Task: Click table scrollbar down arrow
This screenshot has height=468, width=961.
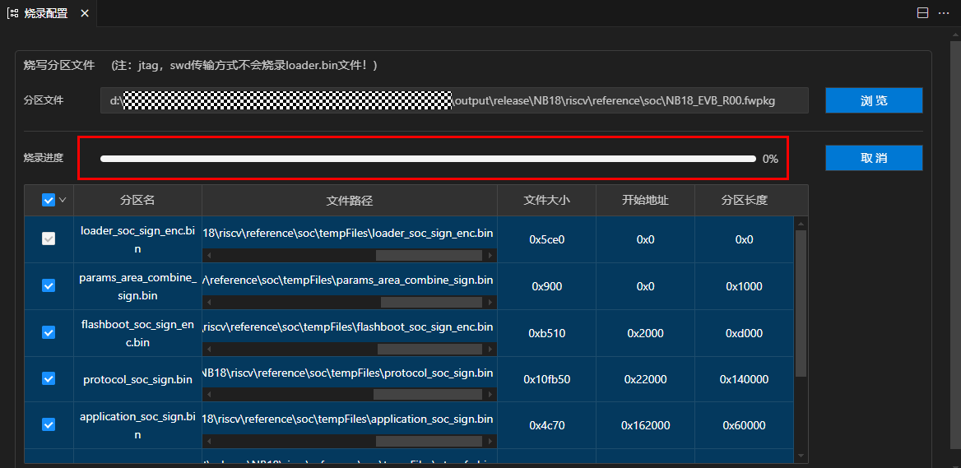Action: 801,455
